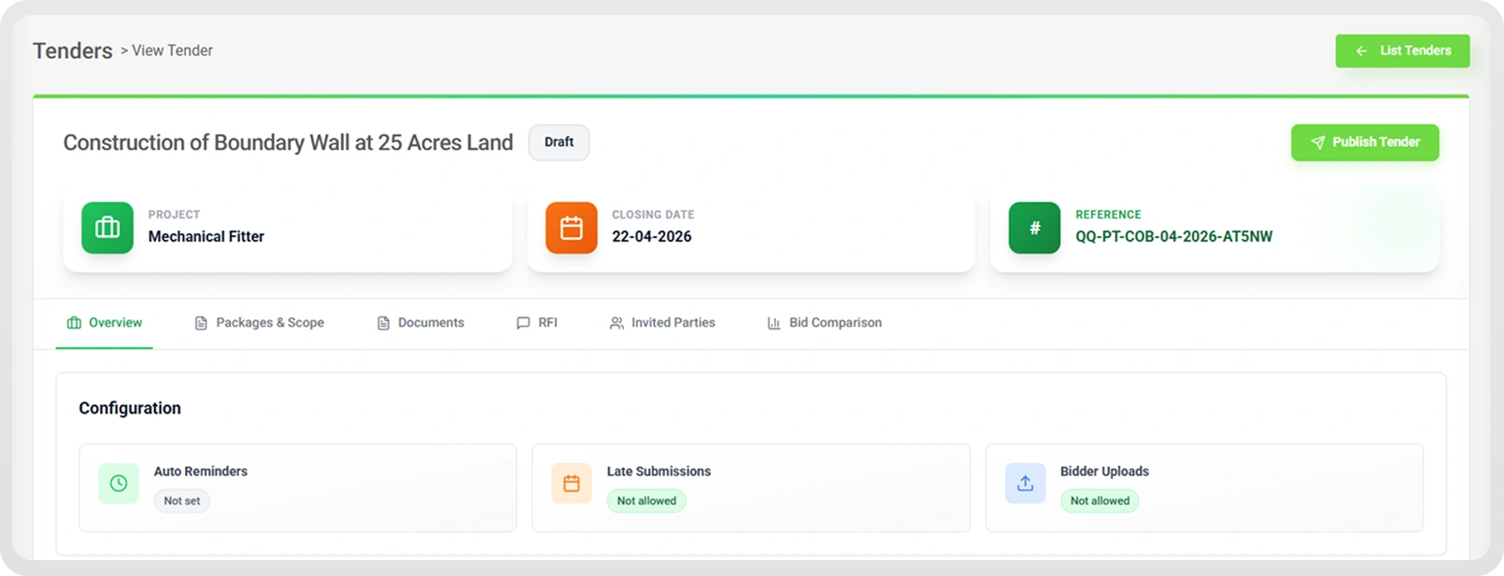Screen dimensions: 1504x576
Task: Switch to the Documents tab
Action: click(420, 323)
